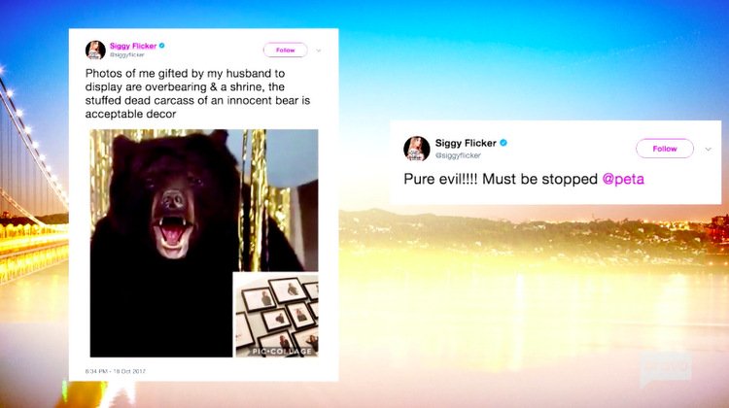Open the Siggy Flicker name link above the bear photo
729x408 pixels.
(133, 46)
